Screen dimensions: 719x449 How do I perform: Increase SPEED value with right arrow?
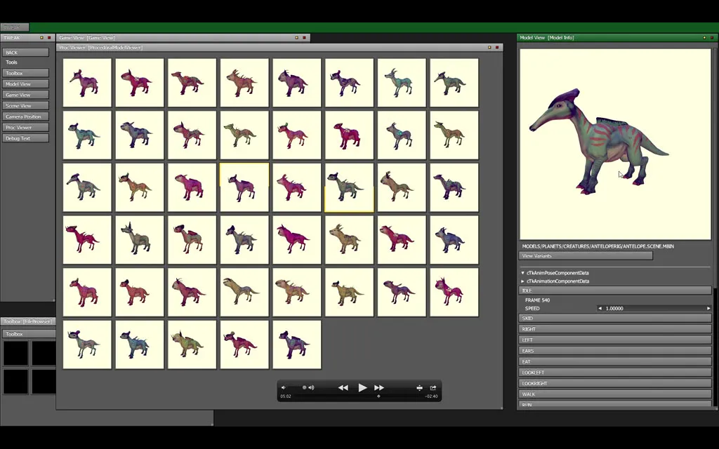[708, 308]
